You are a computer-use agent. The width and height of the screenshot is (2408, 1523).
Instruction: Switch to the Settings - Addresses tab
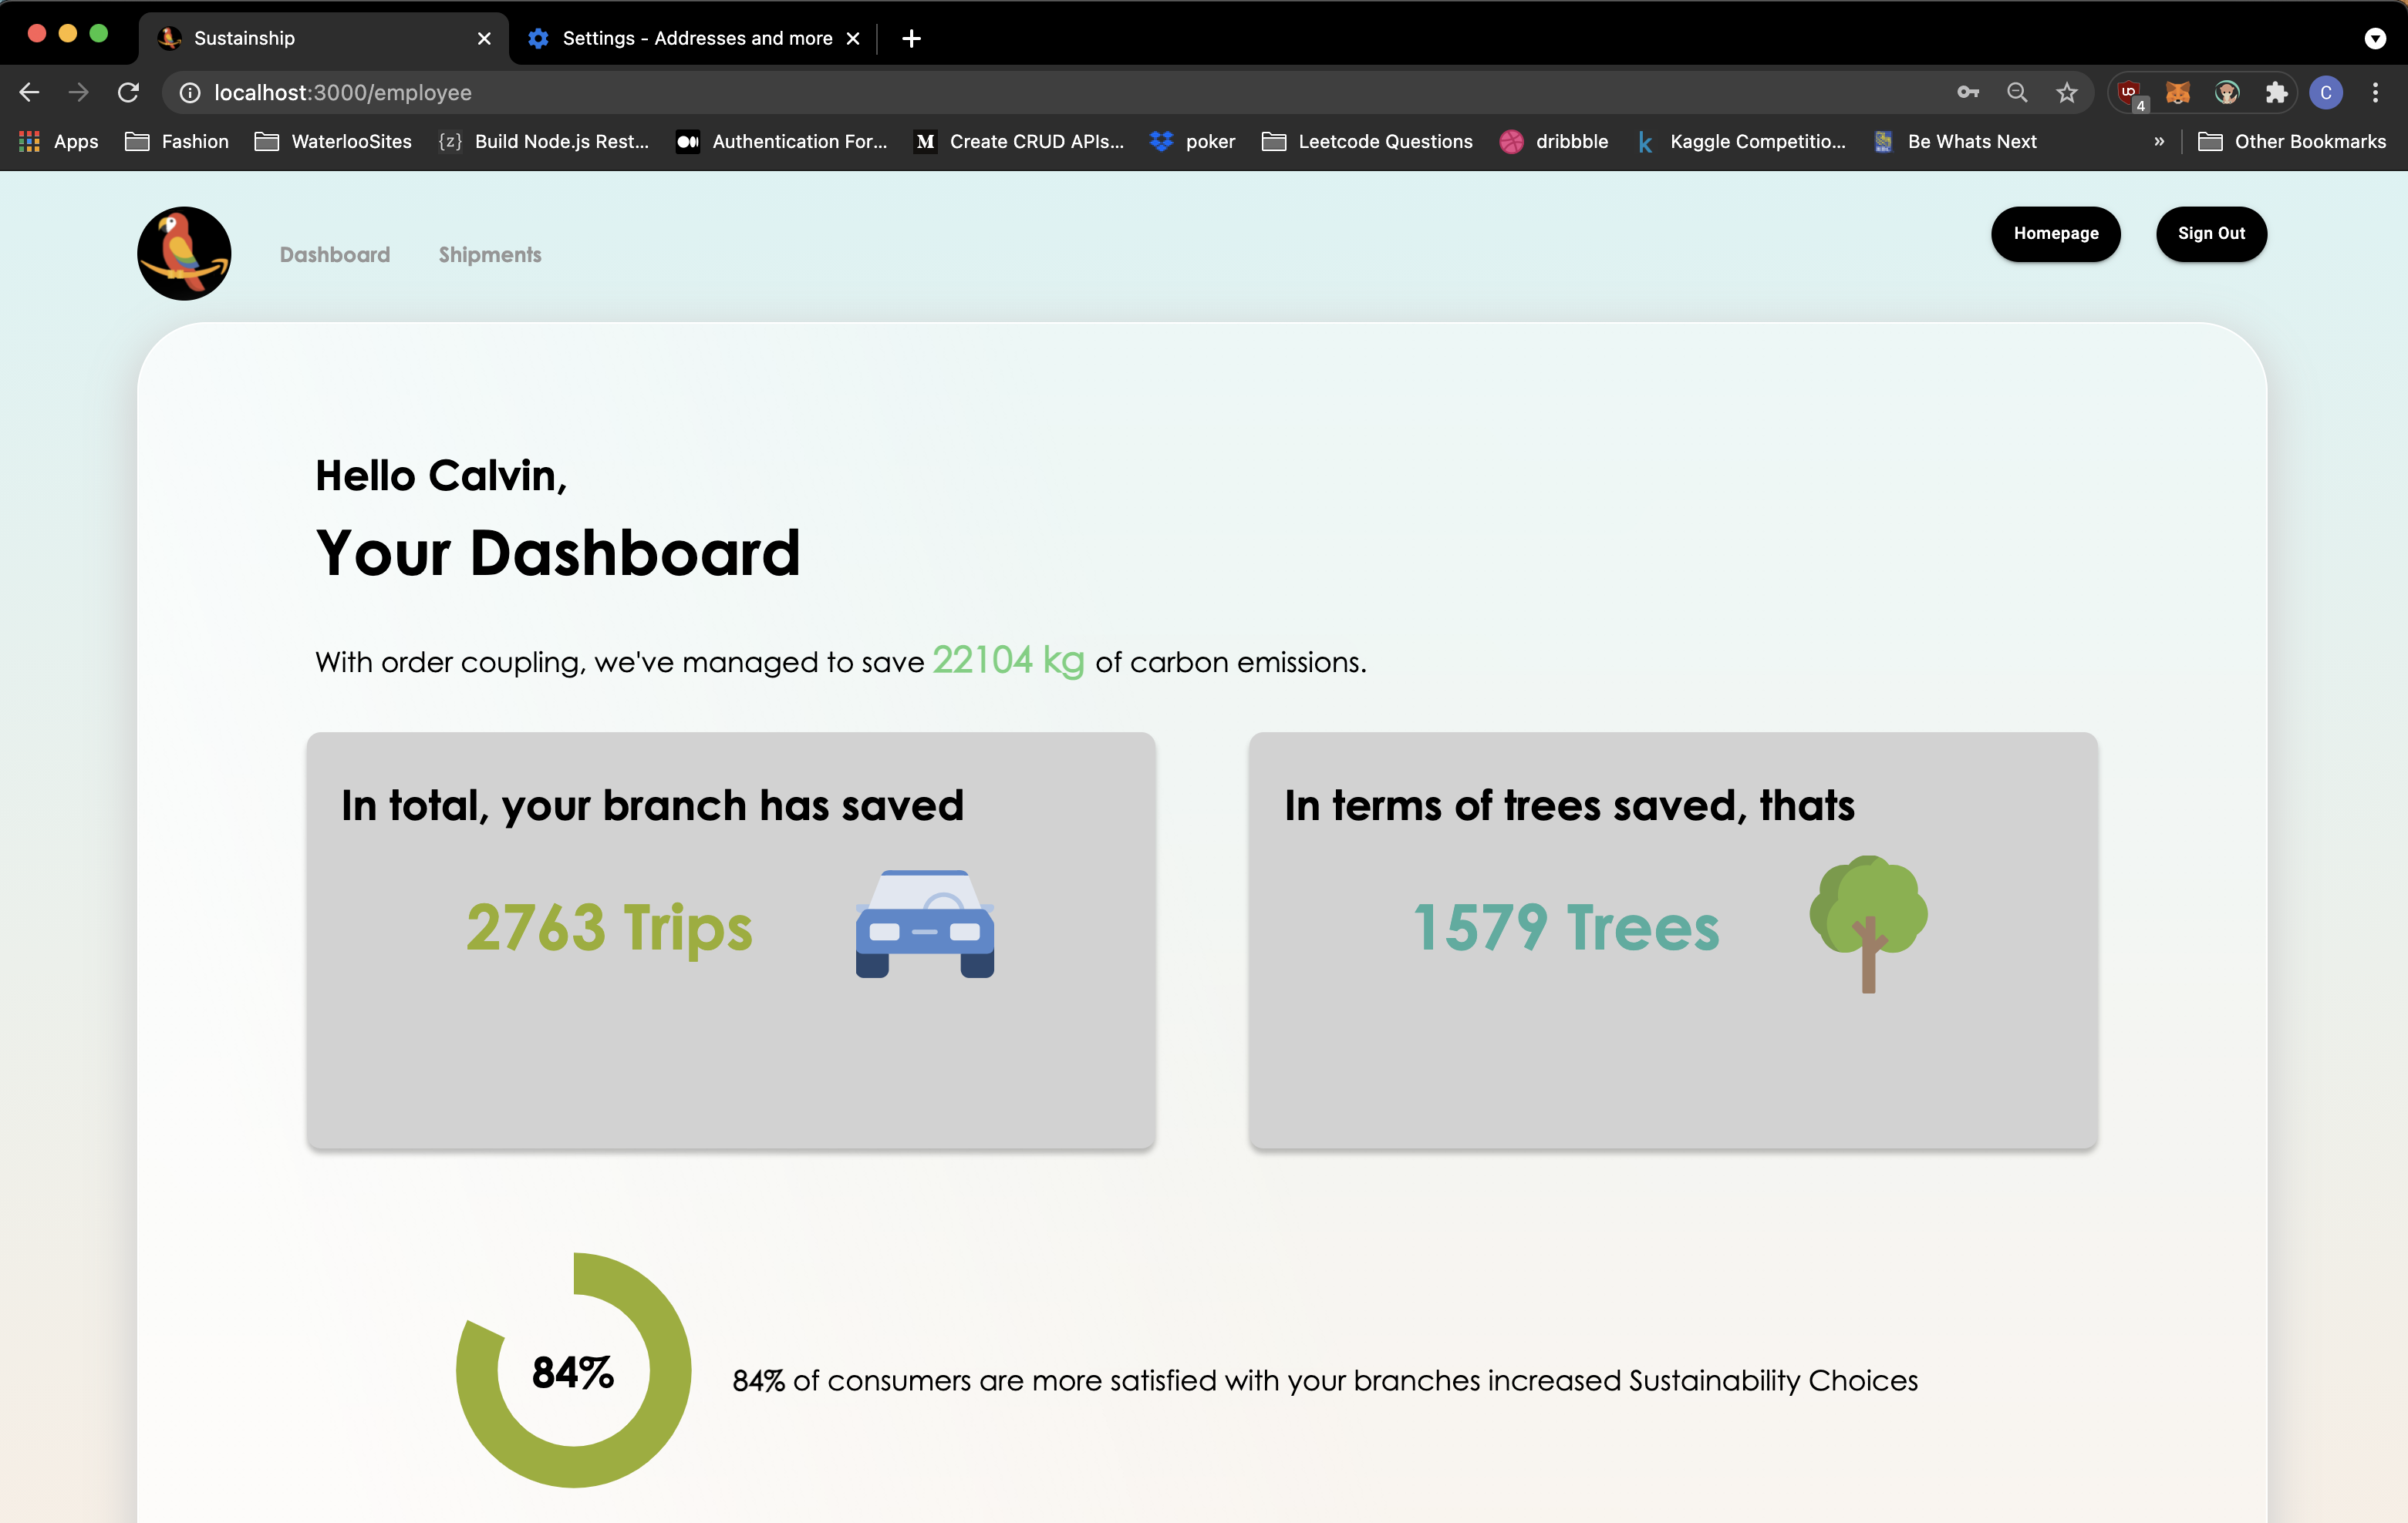pyautogui.click(x=690, y=38)
